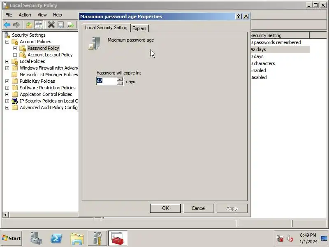Screen dimensions: 329x247
Task: Click the Help question mark in dialog title bar
Action: tap(239, 16)
